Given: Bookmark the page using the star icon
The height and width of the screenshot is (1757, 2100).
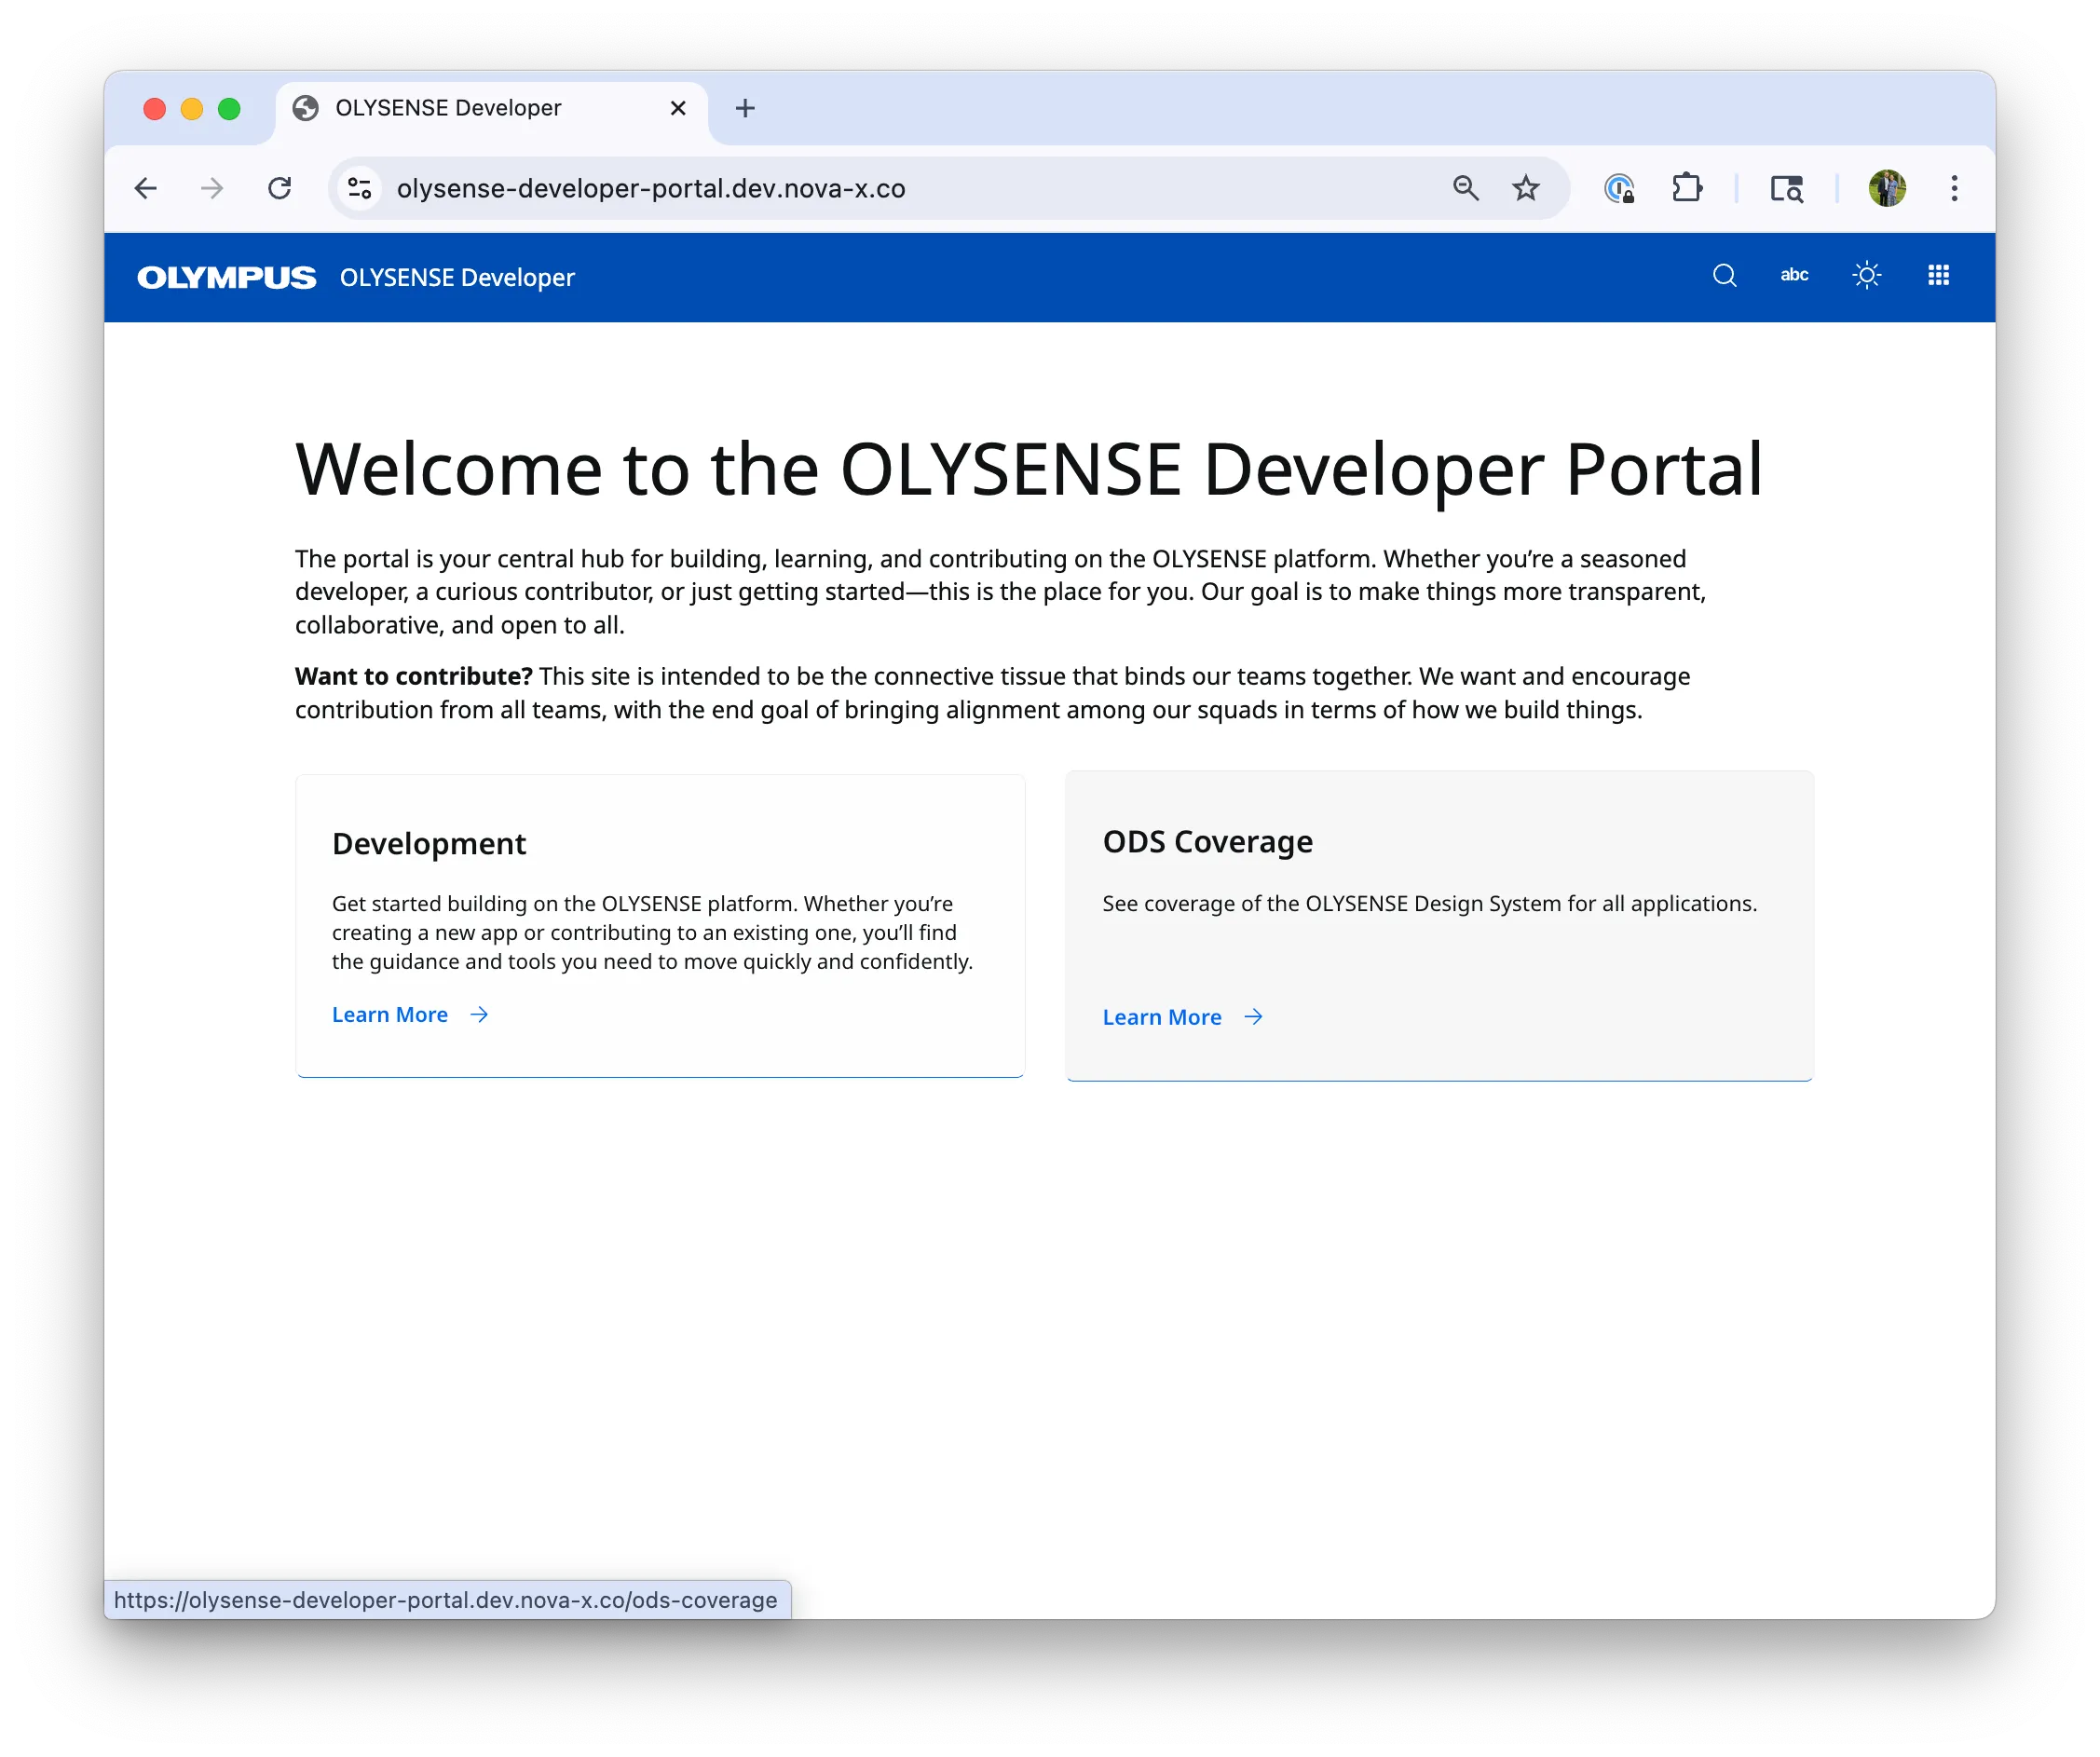Looking at the screenshot, I should click(1526, 188).
